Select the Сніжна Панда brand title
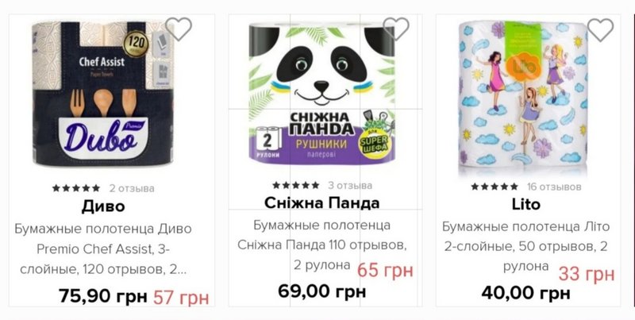635x320 pixels. 322,203
